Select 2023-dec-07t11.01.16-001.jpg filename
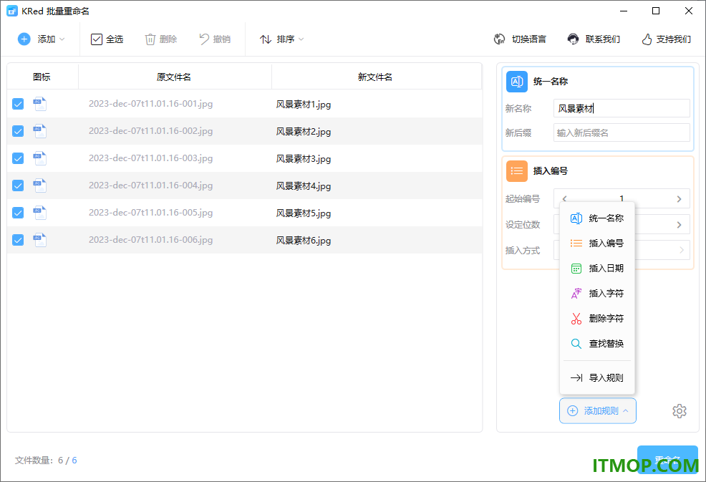Viewport: 706px width, 482px height. coord(150,104)
